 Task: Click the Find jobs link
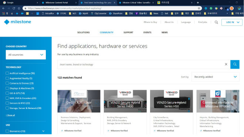pos(203,22)
